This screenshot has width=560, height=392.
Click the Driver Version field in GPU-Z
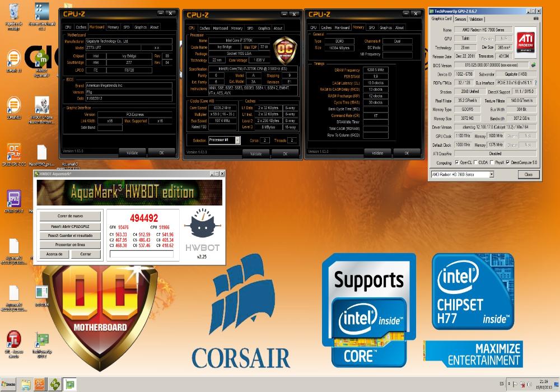[x=495, y=127]
